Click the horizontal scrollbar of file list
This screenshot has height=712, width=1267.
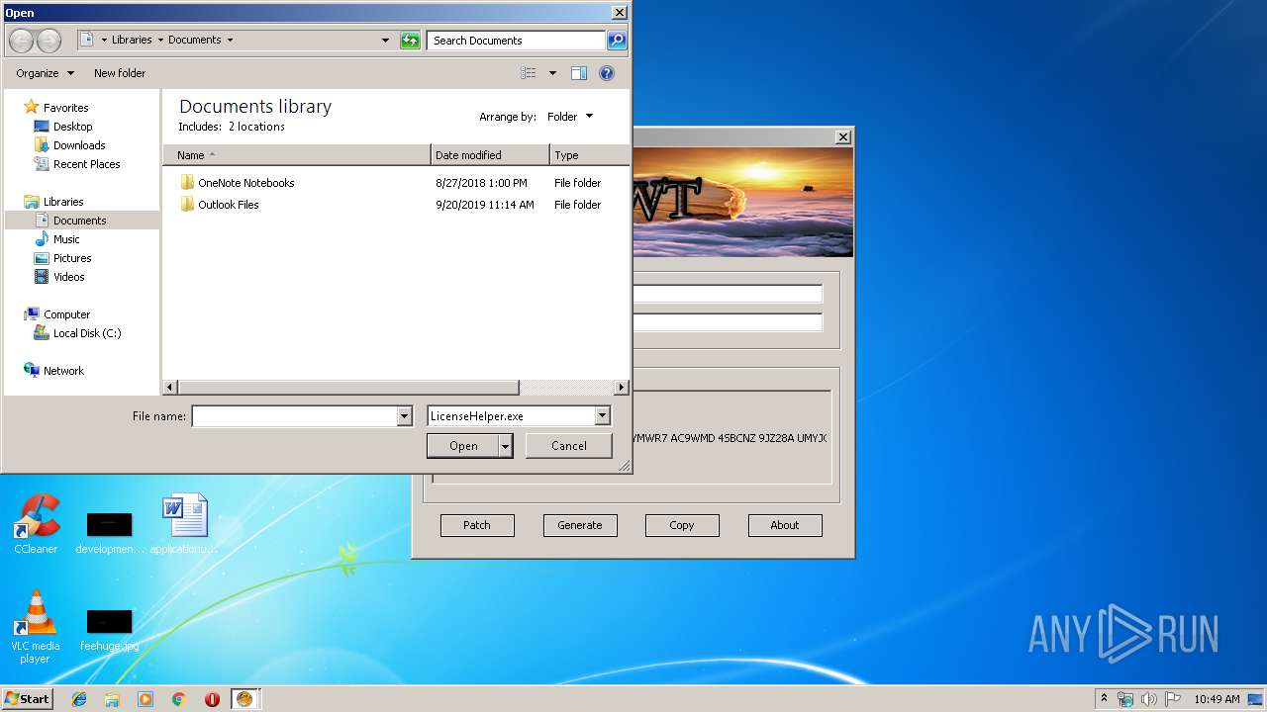[347, 388]
